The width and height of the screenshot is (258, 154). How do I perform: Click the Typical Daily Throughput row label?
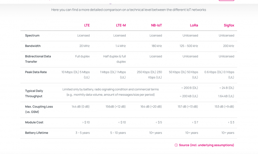(x=34, y=93)
